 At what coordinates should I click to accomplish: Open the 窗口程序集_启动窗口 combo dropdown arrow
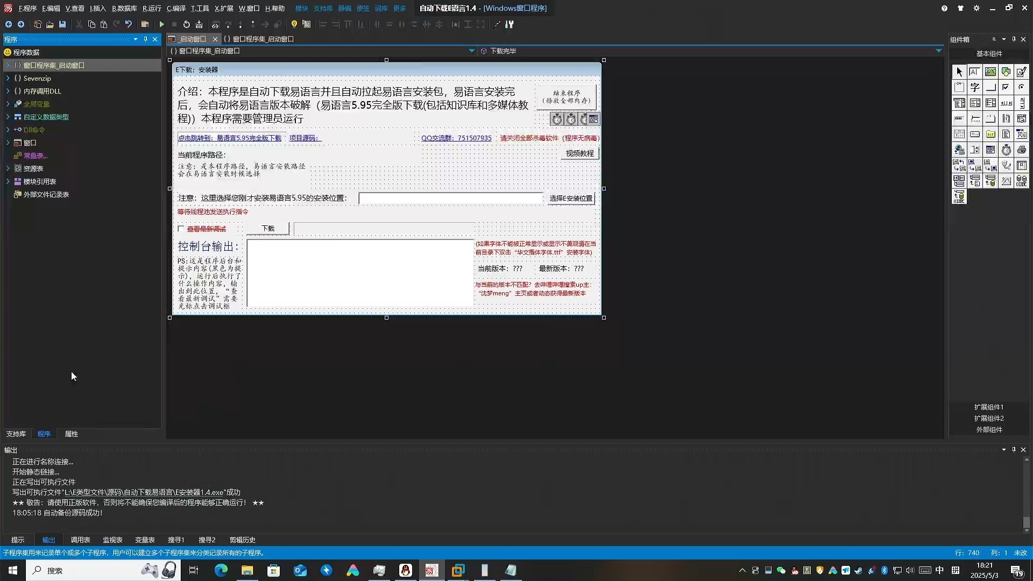coord(471,51)
